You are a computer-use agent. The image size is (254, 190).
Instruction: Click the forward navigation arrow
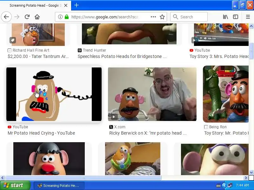click(17, 17)
